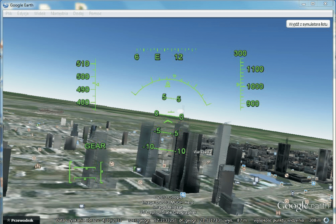Open the Widok menu

click(x=40, y=13)
